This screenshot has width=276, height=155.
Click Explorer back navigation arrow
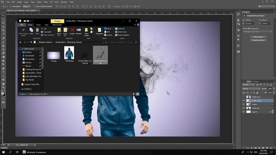[x=21, y=42]
